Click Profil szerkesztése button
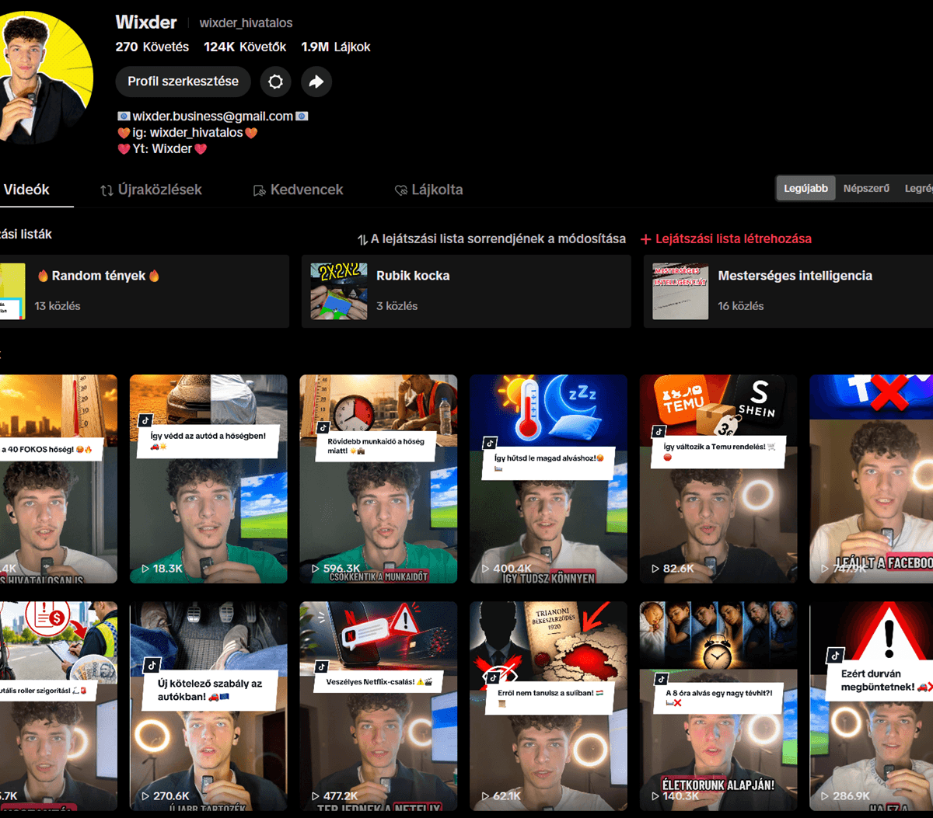Image resolution: width=933 pixels, height=818 pixels. pyautogui.click(x=183, y=82)
